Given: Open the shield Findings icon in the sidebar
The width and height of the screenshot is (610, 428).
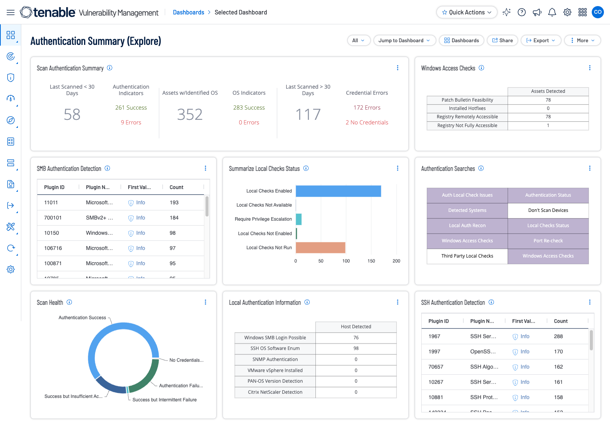Looking at the screenshot, I should coord(10,78).
